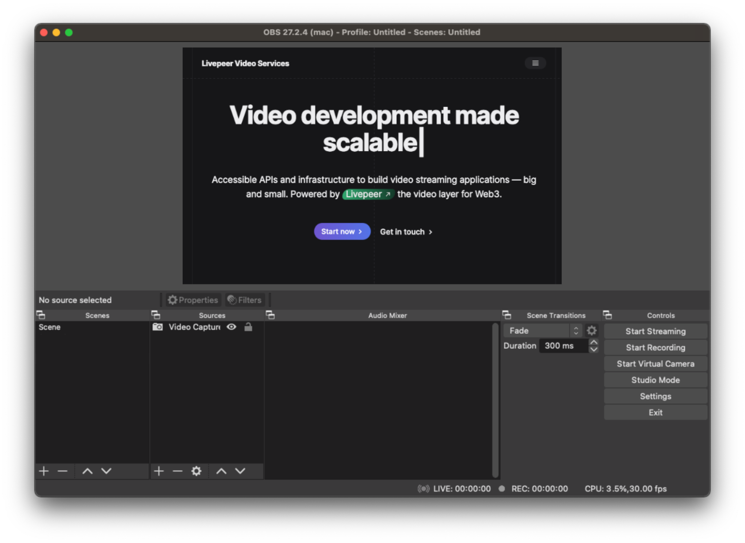This screenshot has height=543, width=745.
Task: Move scene down with arrow icon
Action: click(x=107, y=471)
